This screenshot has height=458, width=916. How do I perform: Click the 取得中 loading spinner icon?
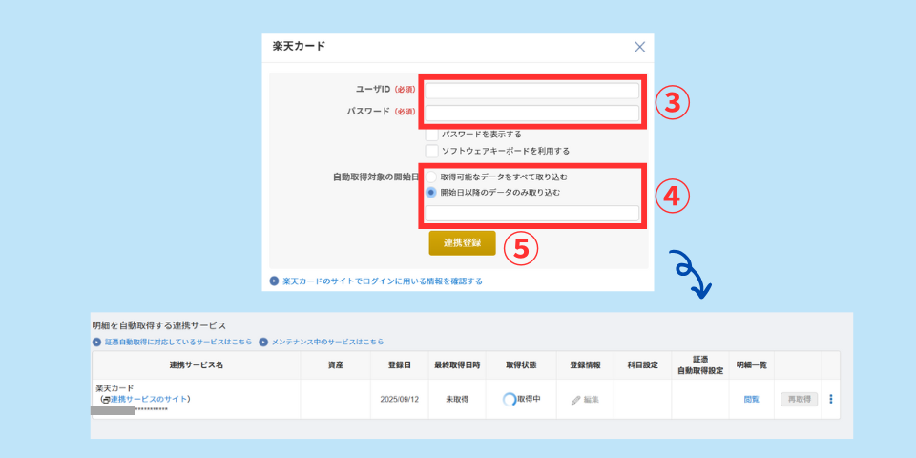coord(510,399)
